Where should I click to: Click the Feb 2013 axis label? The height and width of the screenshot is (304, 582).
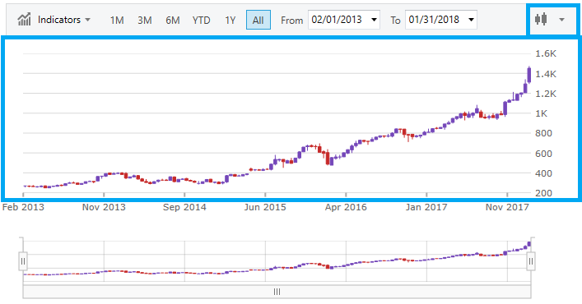[x=23, y=207]
